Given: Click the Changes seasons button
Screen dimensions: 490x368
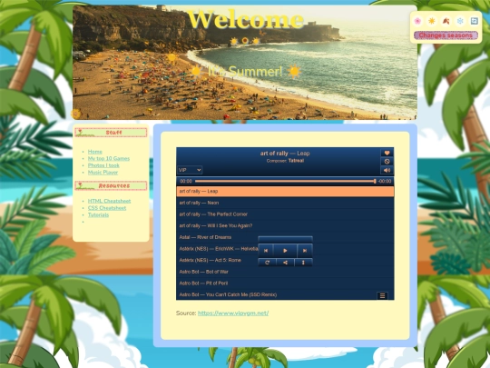Looking at the screenshot, I should point(446,35).
